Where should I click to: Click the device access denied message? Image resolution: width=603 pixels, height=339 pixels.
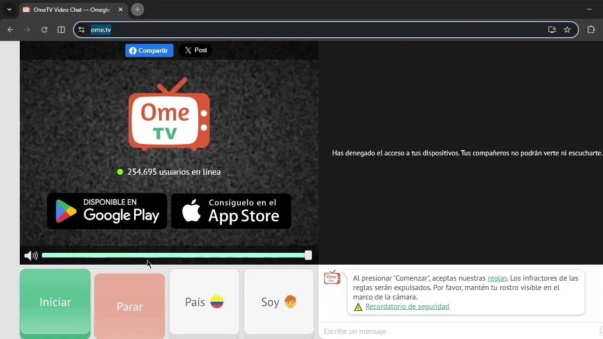tap(467, 153)
